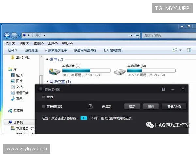Collapse the 硬盘 (2) group
196x157 pixels.
pyautogui.click(x=47, y=59)
